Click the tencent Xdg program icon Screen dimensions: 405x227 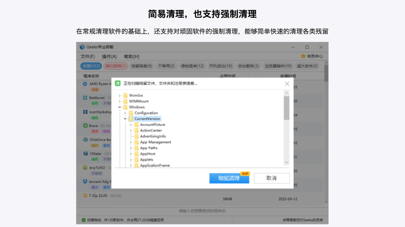coord(85,182)
